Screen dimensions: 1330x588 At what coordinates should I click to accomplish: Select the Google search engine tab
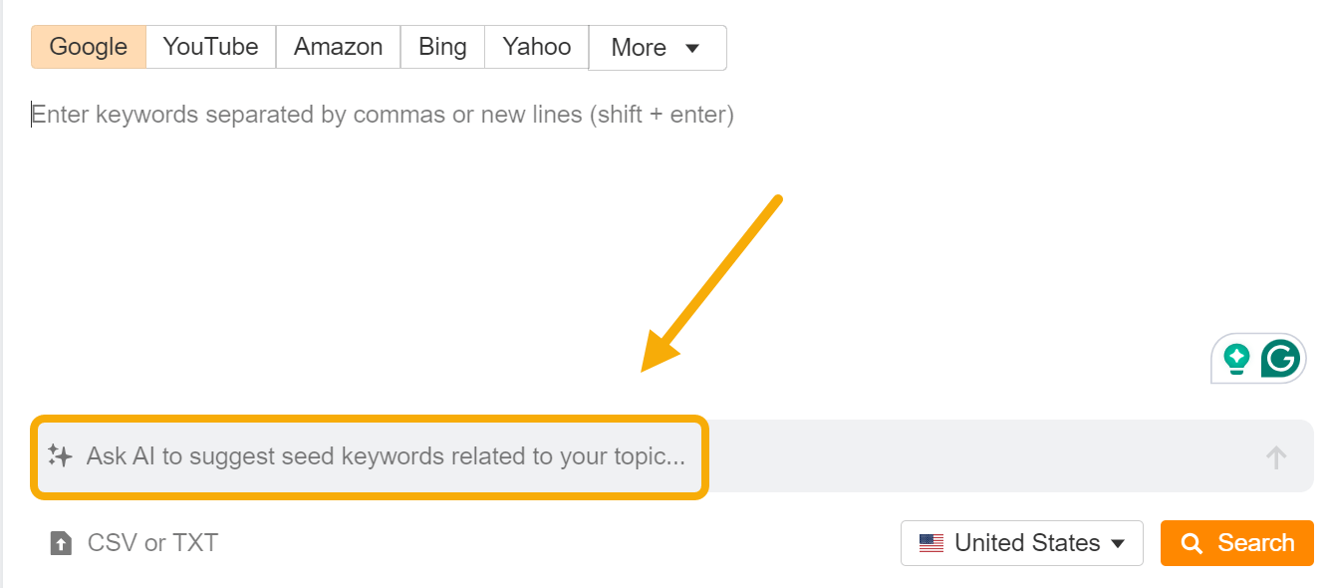pyautogui.click(x=89, y=47)
